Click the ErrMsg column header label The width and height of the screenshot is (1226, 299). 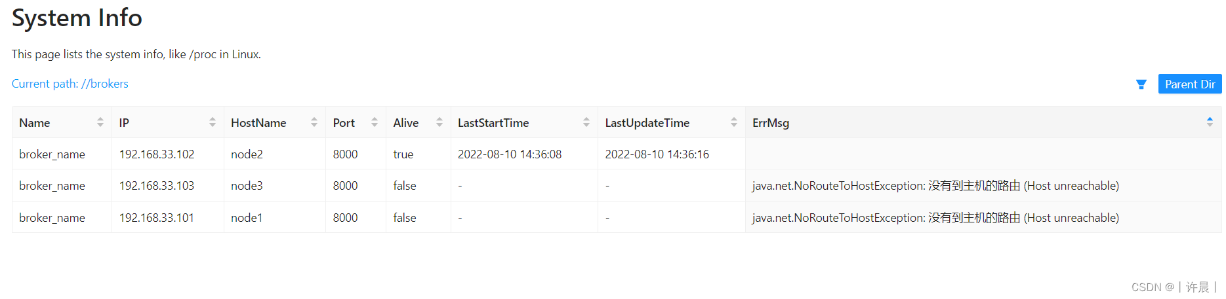pyautogui.click(x=771, y=123)
